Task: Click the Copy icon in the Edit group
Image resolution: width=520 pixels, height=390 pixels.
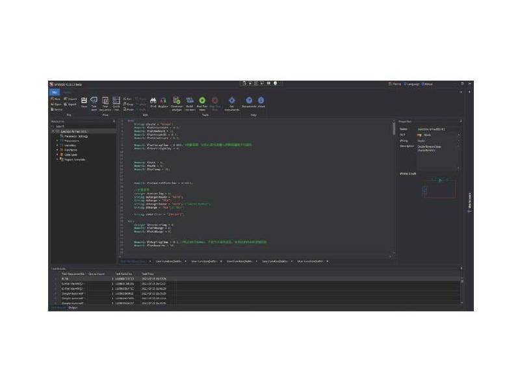Action: coord(126,103)
